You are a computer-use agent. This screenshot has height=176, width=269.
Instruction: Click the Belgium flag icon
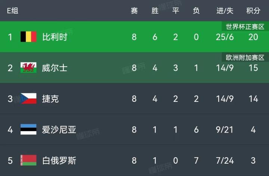[x=28, y=37]
